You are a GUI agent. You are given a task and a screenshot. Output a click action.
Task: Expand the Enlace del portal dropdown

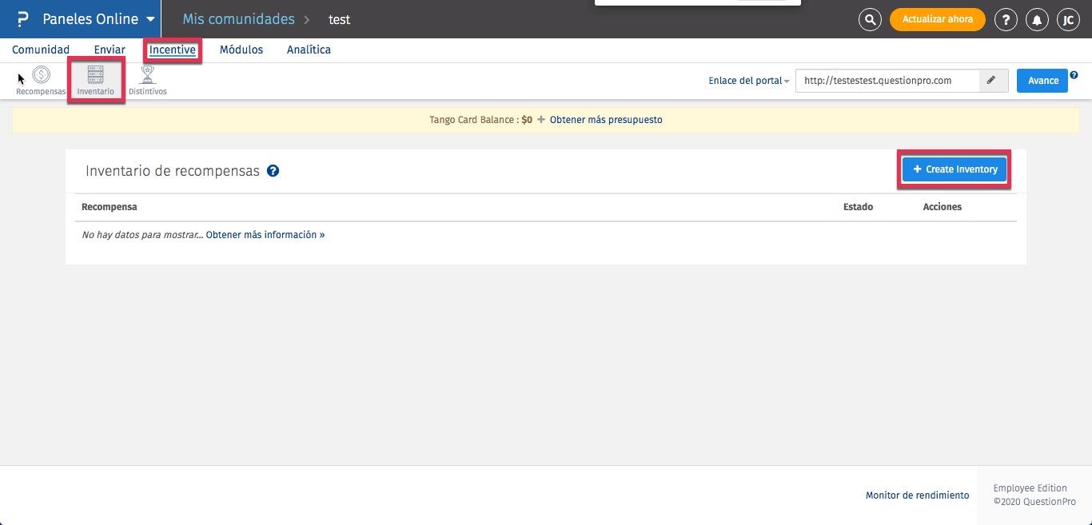pos(749,81)
